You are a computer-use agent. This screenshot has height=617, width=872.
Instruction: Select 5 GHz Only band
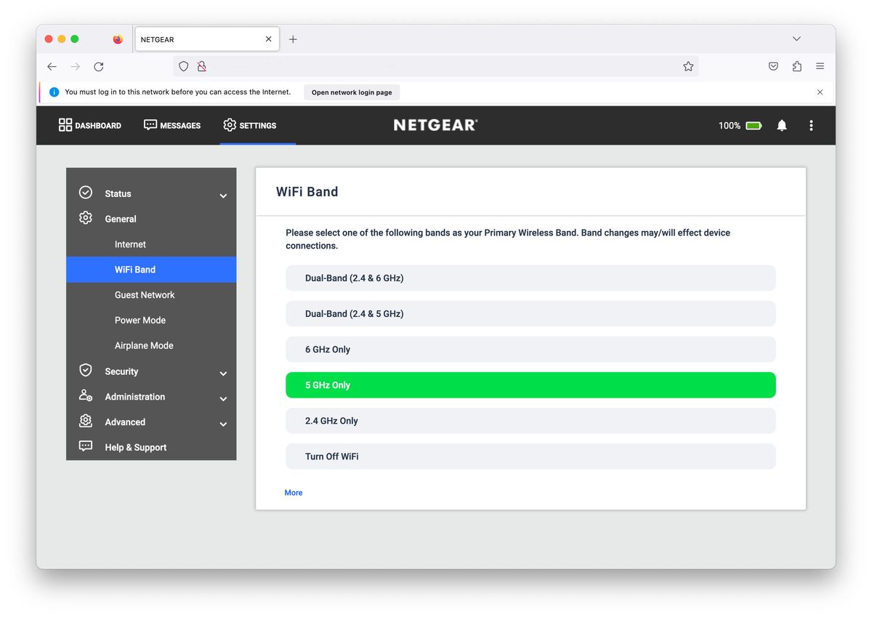tap(530, 385)
